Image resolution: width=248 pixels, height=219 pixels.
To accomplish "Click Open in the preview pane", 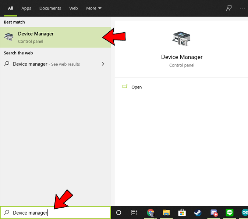I will tap(137, 87).
